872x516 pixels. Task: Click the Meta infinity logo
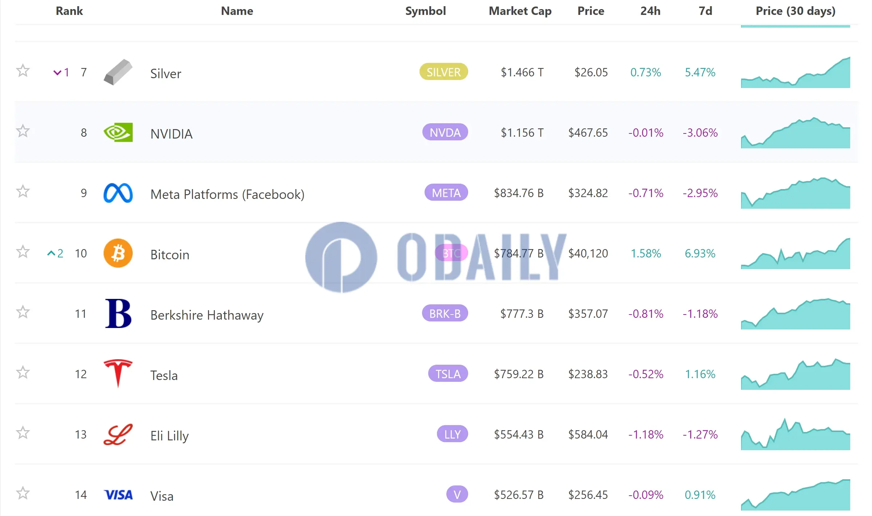click(x=118, y=193)
